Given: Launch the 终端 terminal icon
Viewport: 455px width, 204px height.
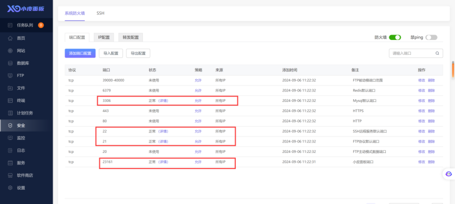Looking at the screenshot, I should click(10, 100).
